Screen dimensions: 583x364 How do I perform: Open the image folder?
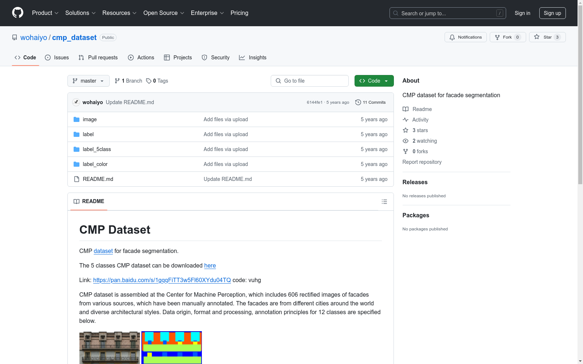click(90, 119)
